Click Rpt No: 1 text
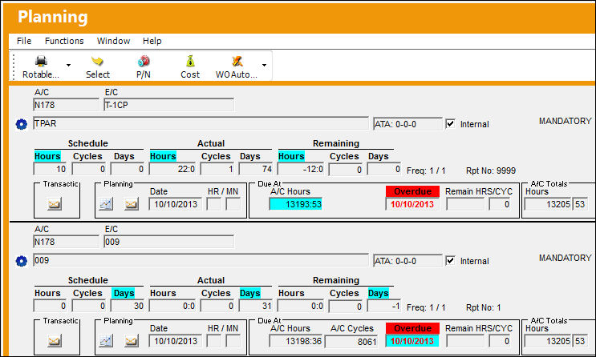Image resolution: width=596 pixels, height=357 pixels. pyautogui.click(x=484, y=307)
